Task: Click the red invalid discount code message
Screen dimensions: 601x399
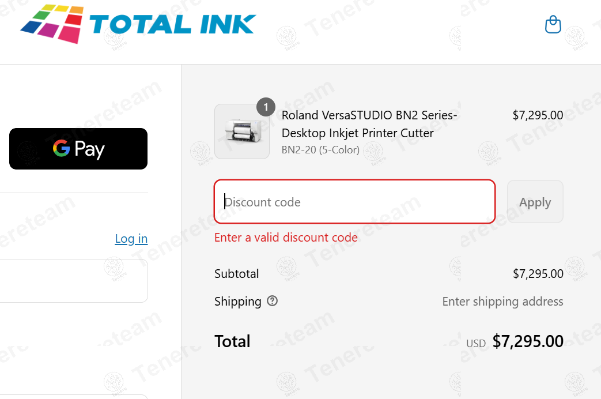Action: point(286,238)
